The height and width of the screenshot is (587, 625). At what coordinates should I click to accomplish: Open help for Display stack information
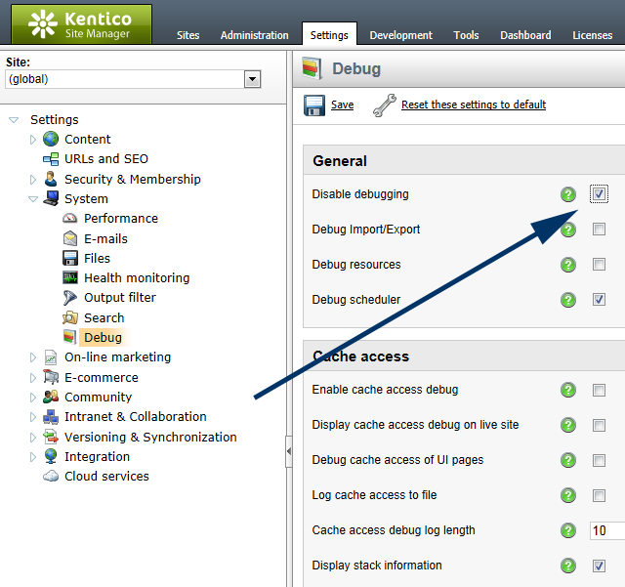568,566
